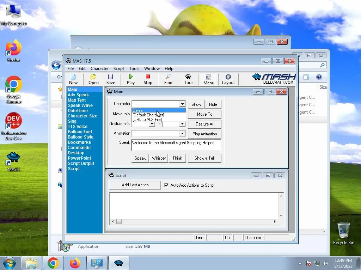Open File Explorer from the taskbar
Viewport: 361px width, 270px height.
click(x=31, y=263)
